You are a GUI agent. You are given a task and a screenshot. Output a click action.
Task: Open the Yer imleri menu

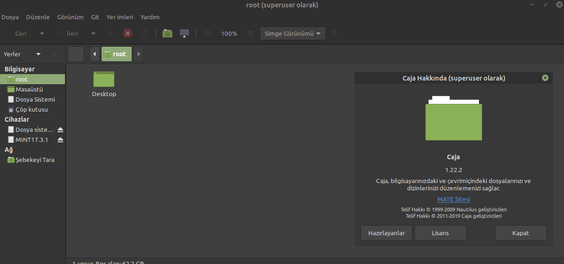[120, 17]
